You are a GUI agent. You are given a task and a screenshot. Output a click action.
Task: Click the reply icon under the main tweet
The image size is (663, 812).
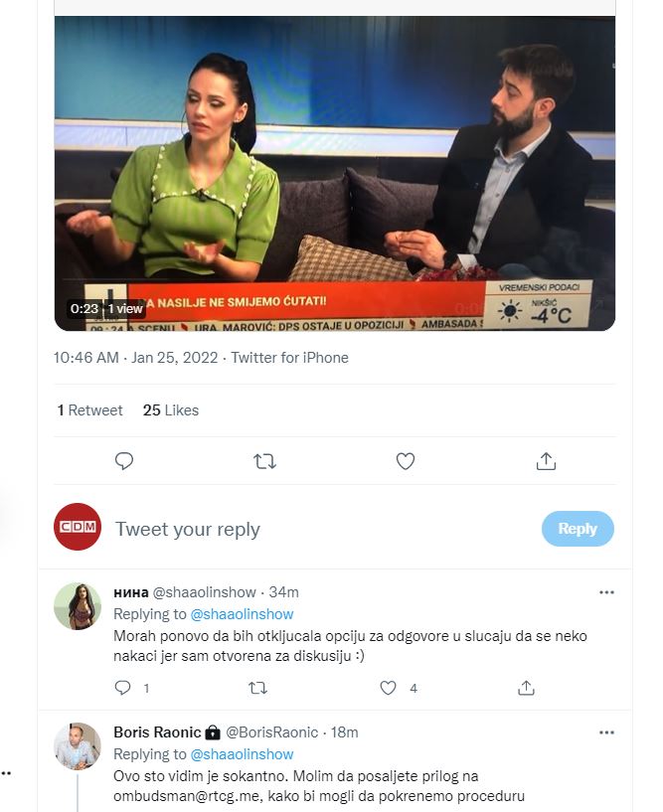[124, 461]
